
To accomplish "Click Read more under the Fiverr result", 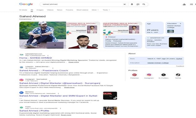I will (x=66, y=115).
